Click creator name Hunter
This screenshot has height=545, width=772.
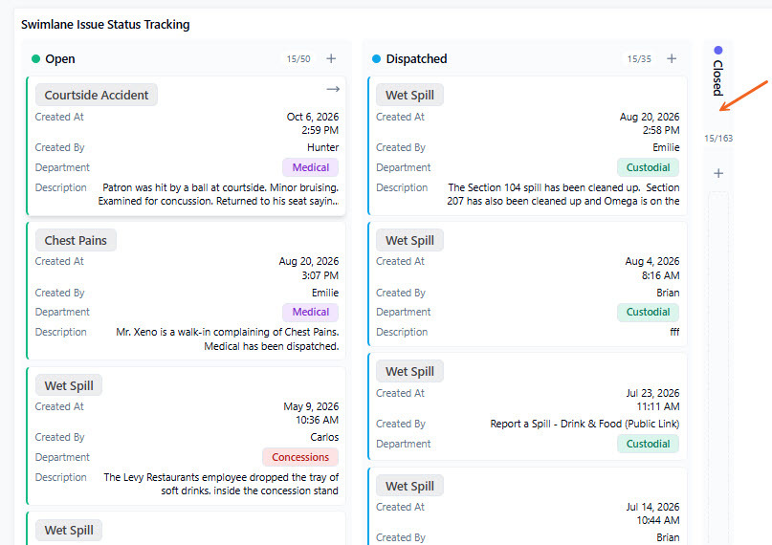(x=323, y=147)
